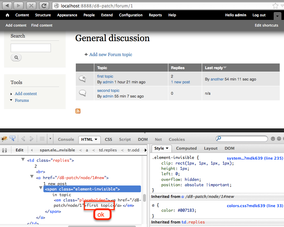Click the browser URL address bar

point(163,6)
